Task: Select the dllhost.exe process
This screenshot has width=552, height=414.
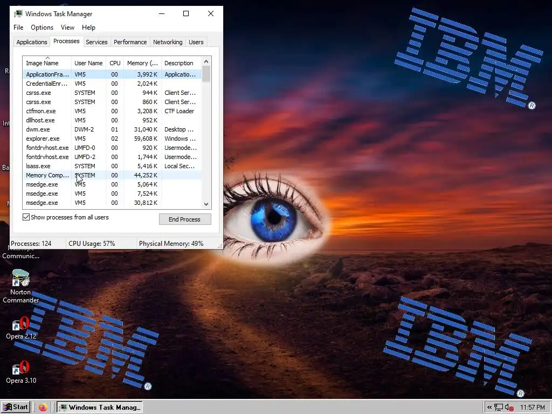Action: pyautogui.click(x=112, y=120)
